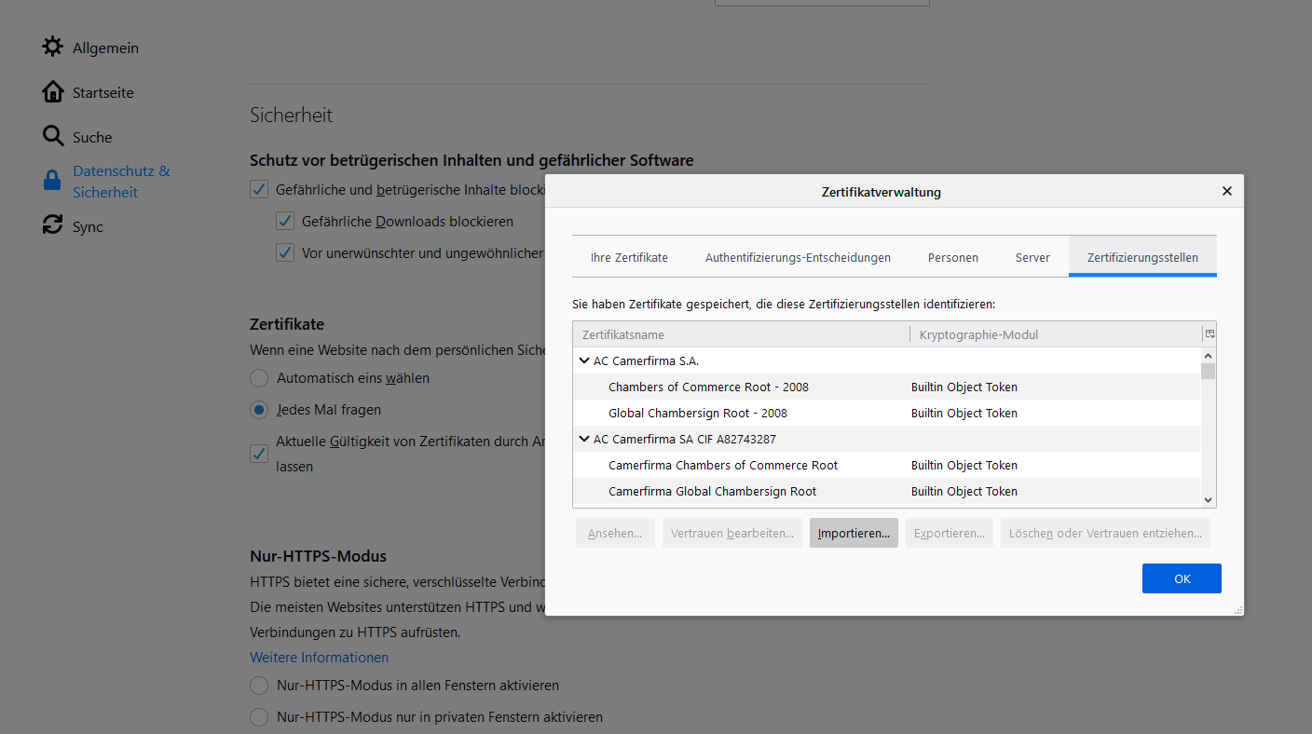1312x734 pixels.
Task: Switch to the Personen tab
Action: (952, 257)
